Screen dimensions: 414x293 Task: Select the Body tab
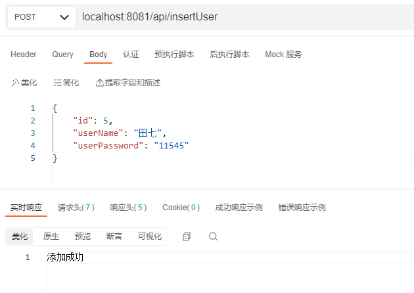coord(98,55)
